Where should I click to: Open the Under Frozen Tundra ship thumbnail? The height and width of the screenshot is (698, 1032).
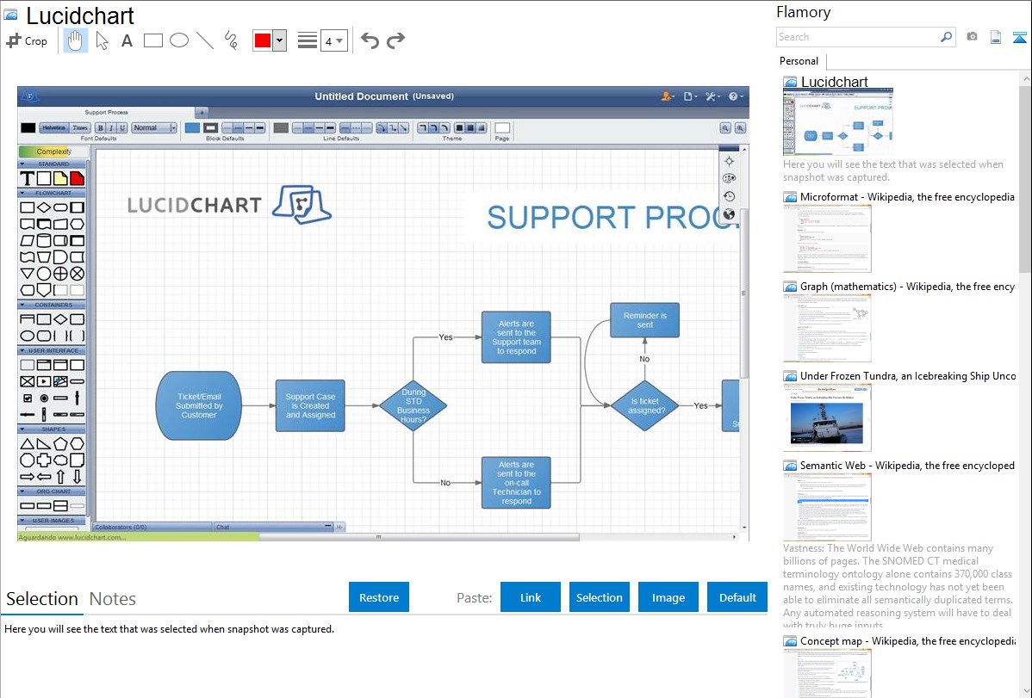(x=827, y=417)
